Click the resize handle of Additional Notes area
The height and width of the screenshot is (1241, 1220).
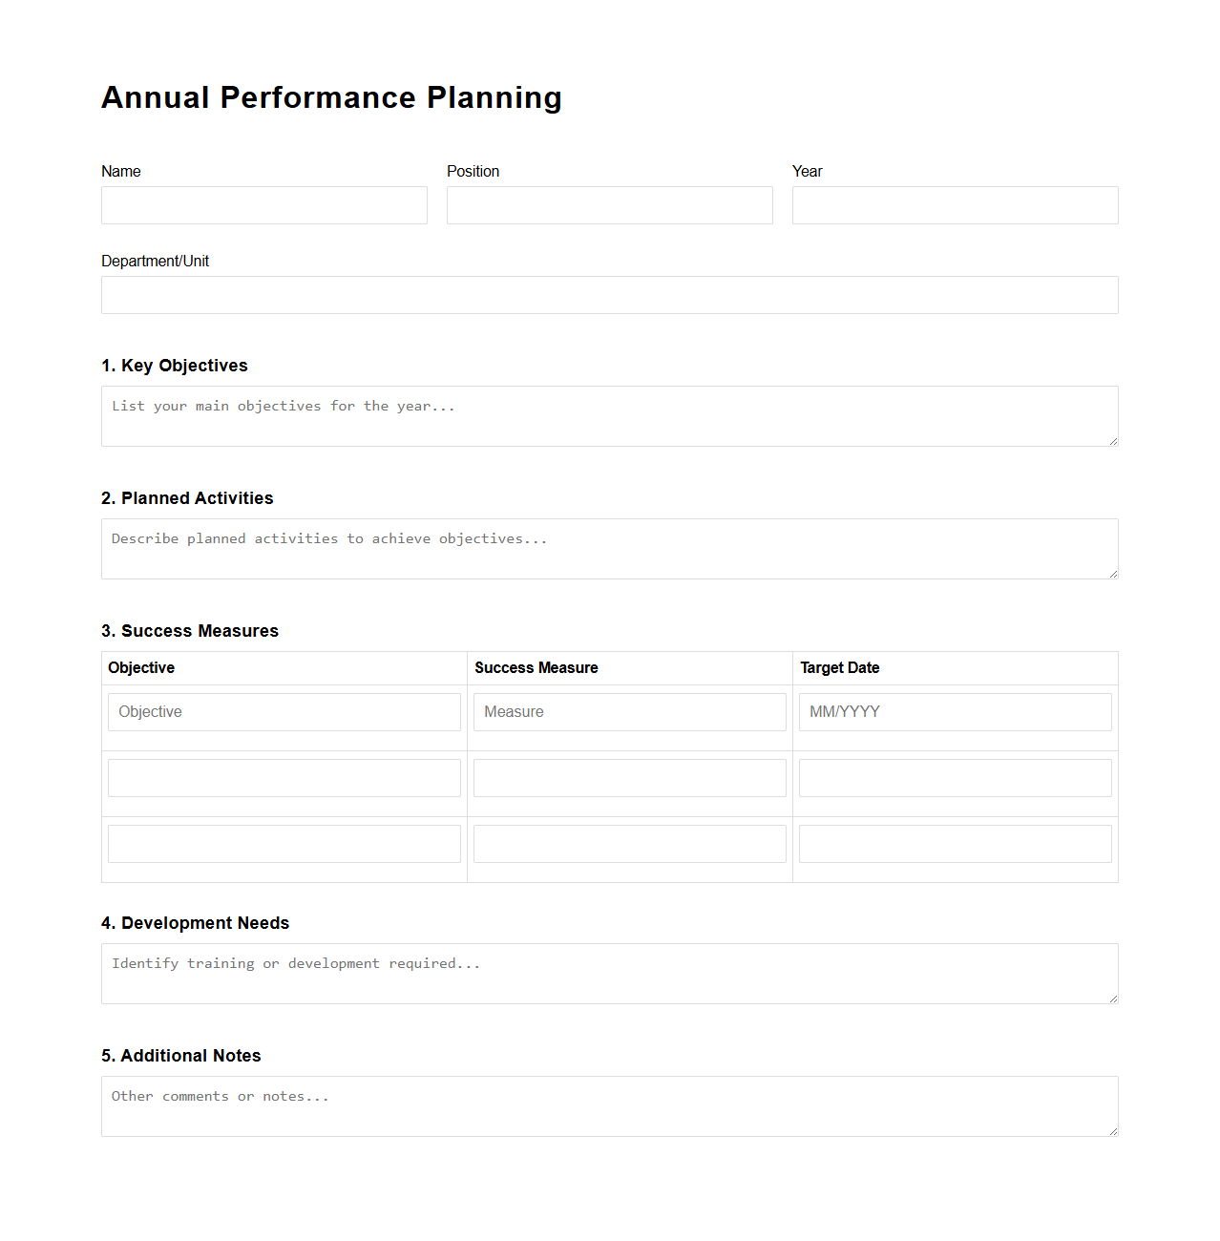[x=1113, y=1130]
